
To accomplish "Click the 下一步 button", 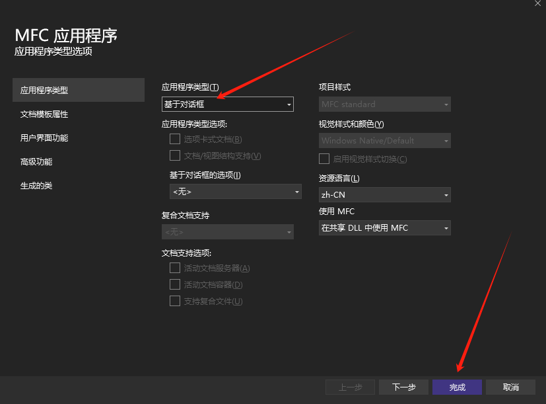I will point(403,387).
